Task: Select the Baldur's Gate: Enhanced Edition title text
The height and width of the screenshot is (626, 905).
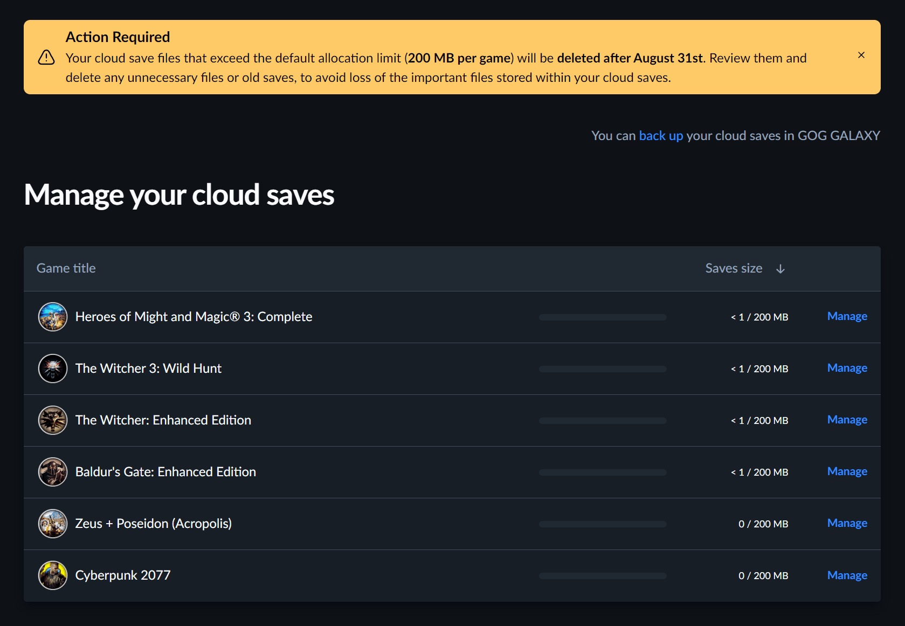Action: tap(165, 472)
